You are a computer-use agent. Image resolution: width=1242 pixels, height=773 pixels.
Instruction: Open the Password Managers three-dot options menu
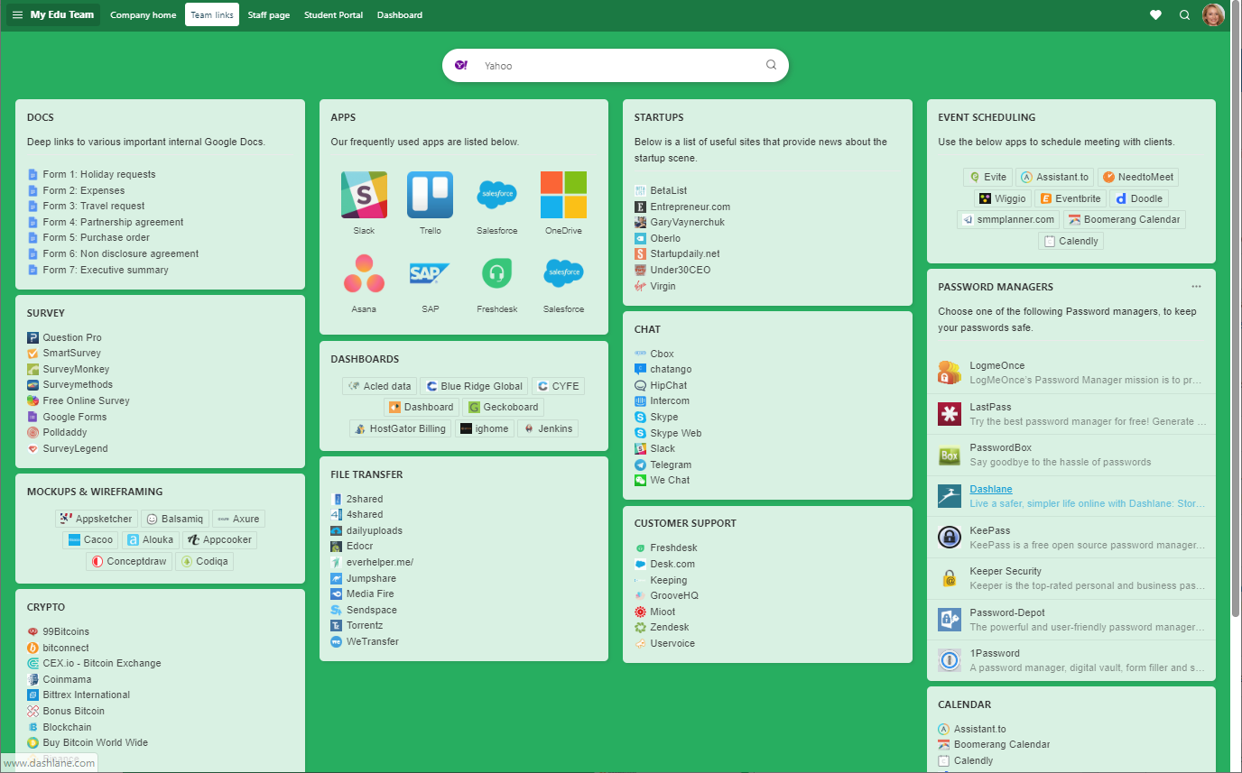pyautogui.click(x=1196, y=287)
